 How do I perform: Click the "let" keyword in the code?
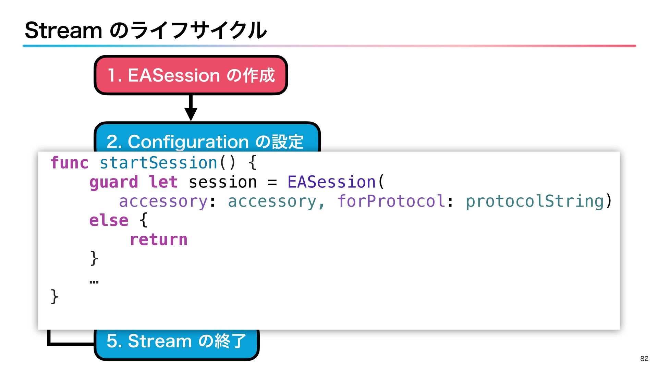163,182
